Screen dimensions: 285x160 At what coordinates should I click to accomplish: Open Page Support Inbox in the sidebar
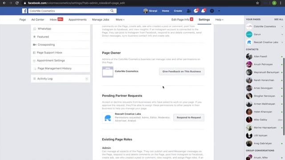click(x=61, y=52)
